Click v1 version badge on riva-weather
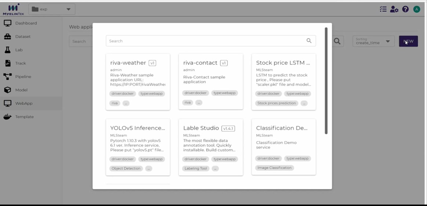The image size is (427, 206). coord(152,63)
